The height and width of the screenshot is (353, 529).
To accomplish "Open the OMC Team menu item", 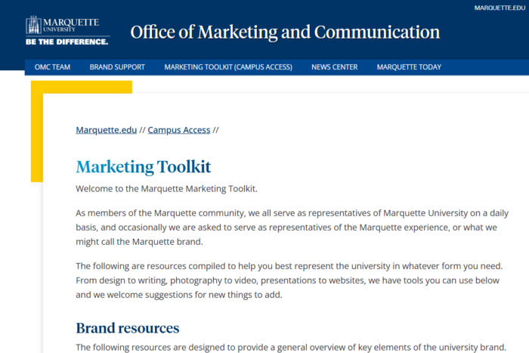I will click(52, 67).
